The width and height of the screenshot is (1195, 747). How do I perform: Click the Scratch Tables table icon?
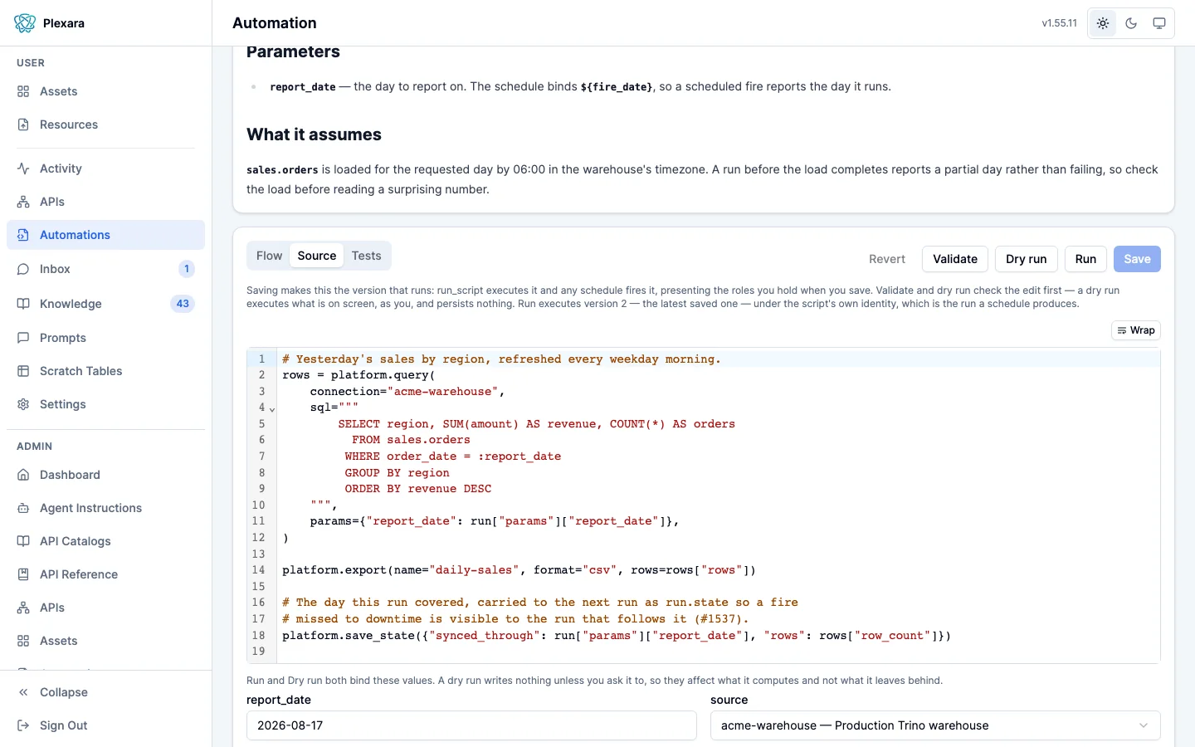pyautogui.click(x=23, y=371)
